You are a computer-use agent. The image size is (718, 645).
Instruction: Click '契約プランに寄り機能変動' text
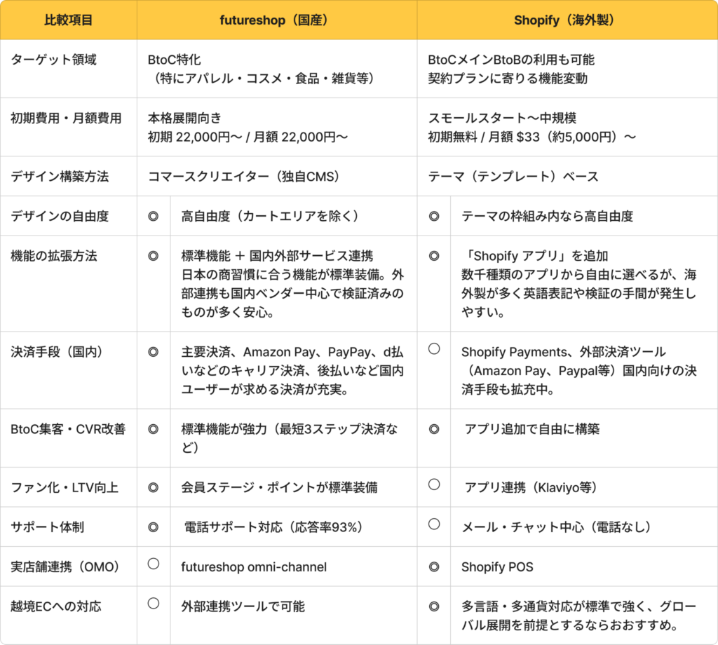508,79
